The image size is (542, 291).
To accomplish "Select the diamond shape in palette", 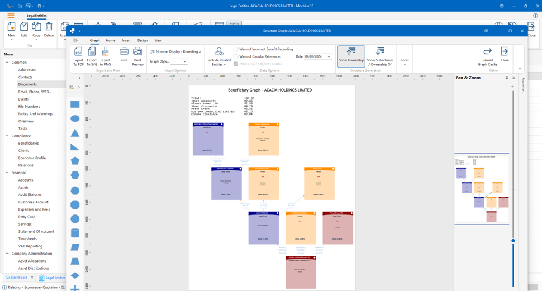I will pyautogui.click(x=75, y=275).
